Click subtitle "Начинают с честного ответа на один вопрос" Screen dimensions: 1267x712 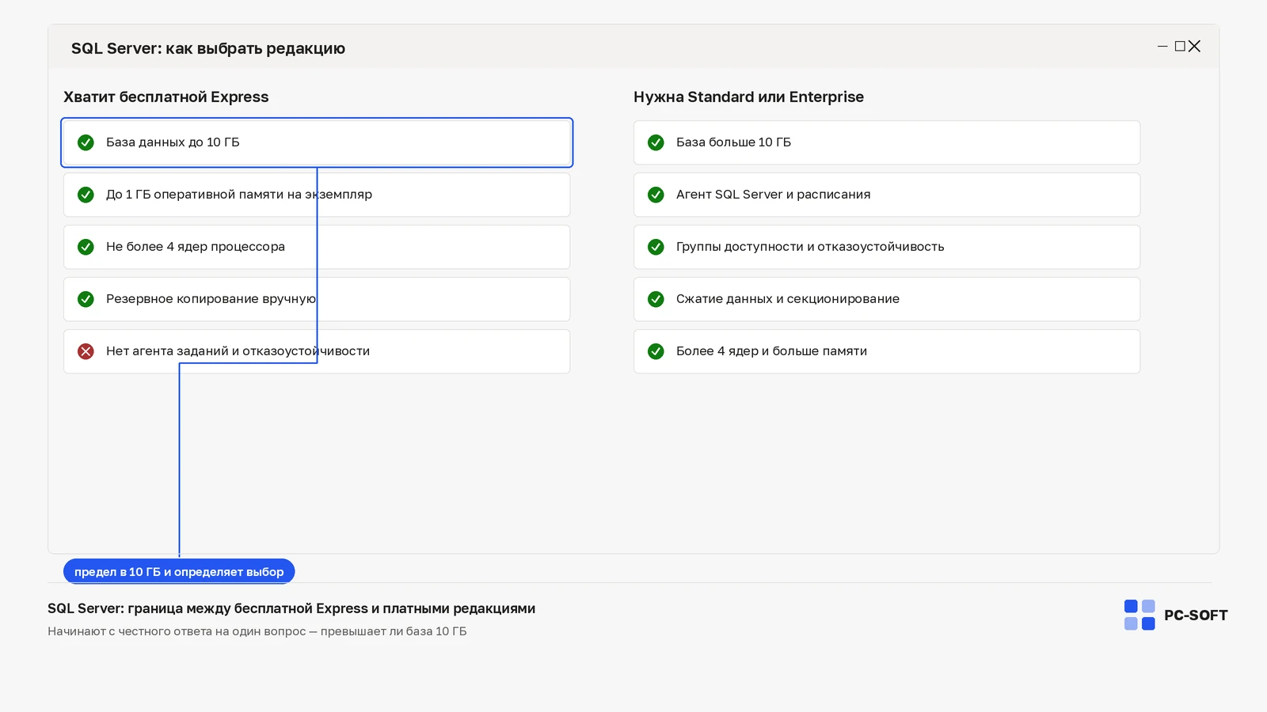tap(257, 631)
